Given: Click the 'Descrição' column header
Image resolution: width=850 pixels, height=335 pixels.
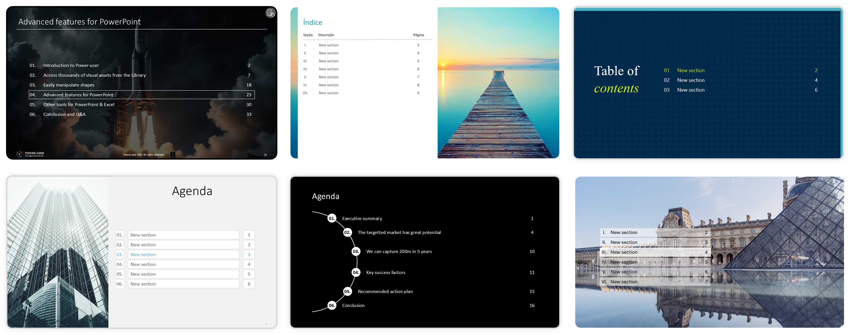Looking at the screenshot, I should (326, 35).
